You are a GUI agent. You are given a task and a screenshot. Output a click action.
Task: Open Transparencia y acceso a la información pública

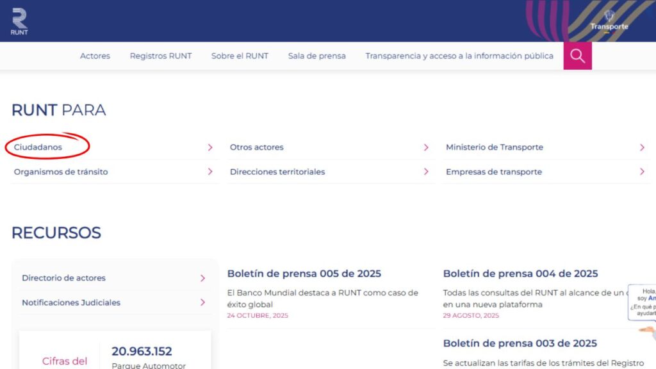[x=459, y=56]
